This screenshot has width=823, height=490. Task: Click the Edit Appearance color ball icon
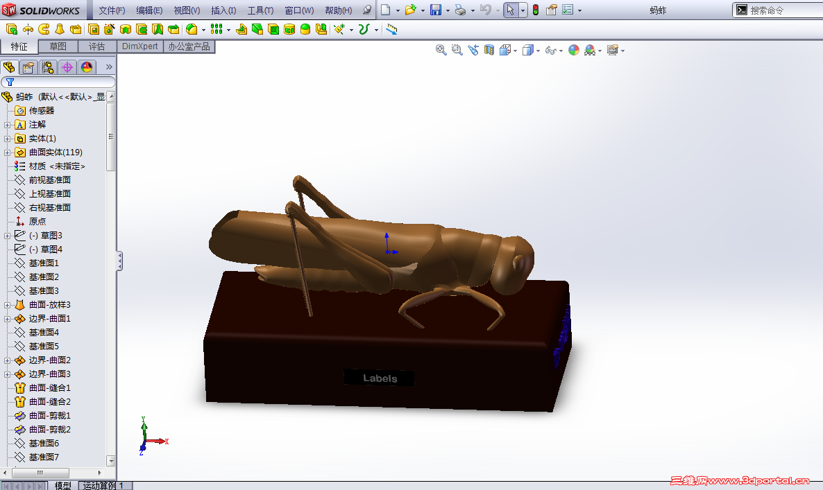point(574,50)
